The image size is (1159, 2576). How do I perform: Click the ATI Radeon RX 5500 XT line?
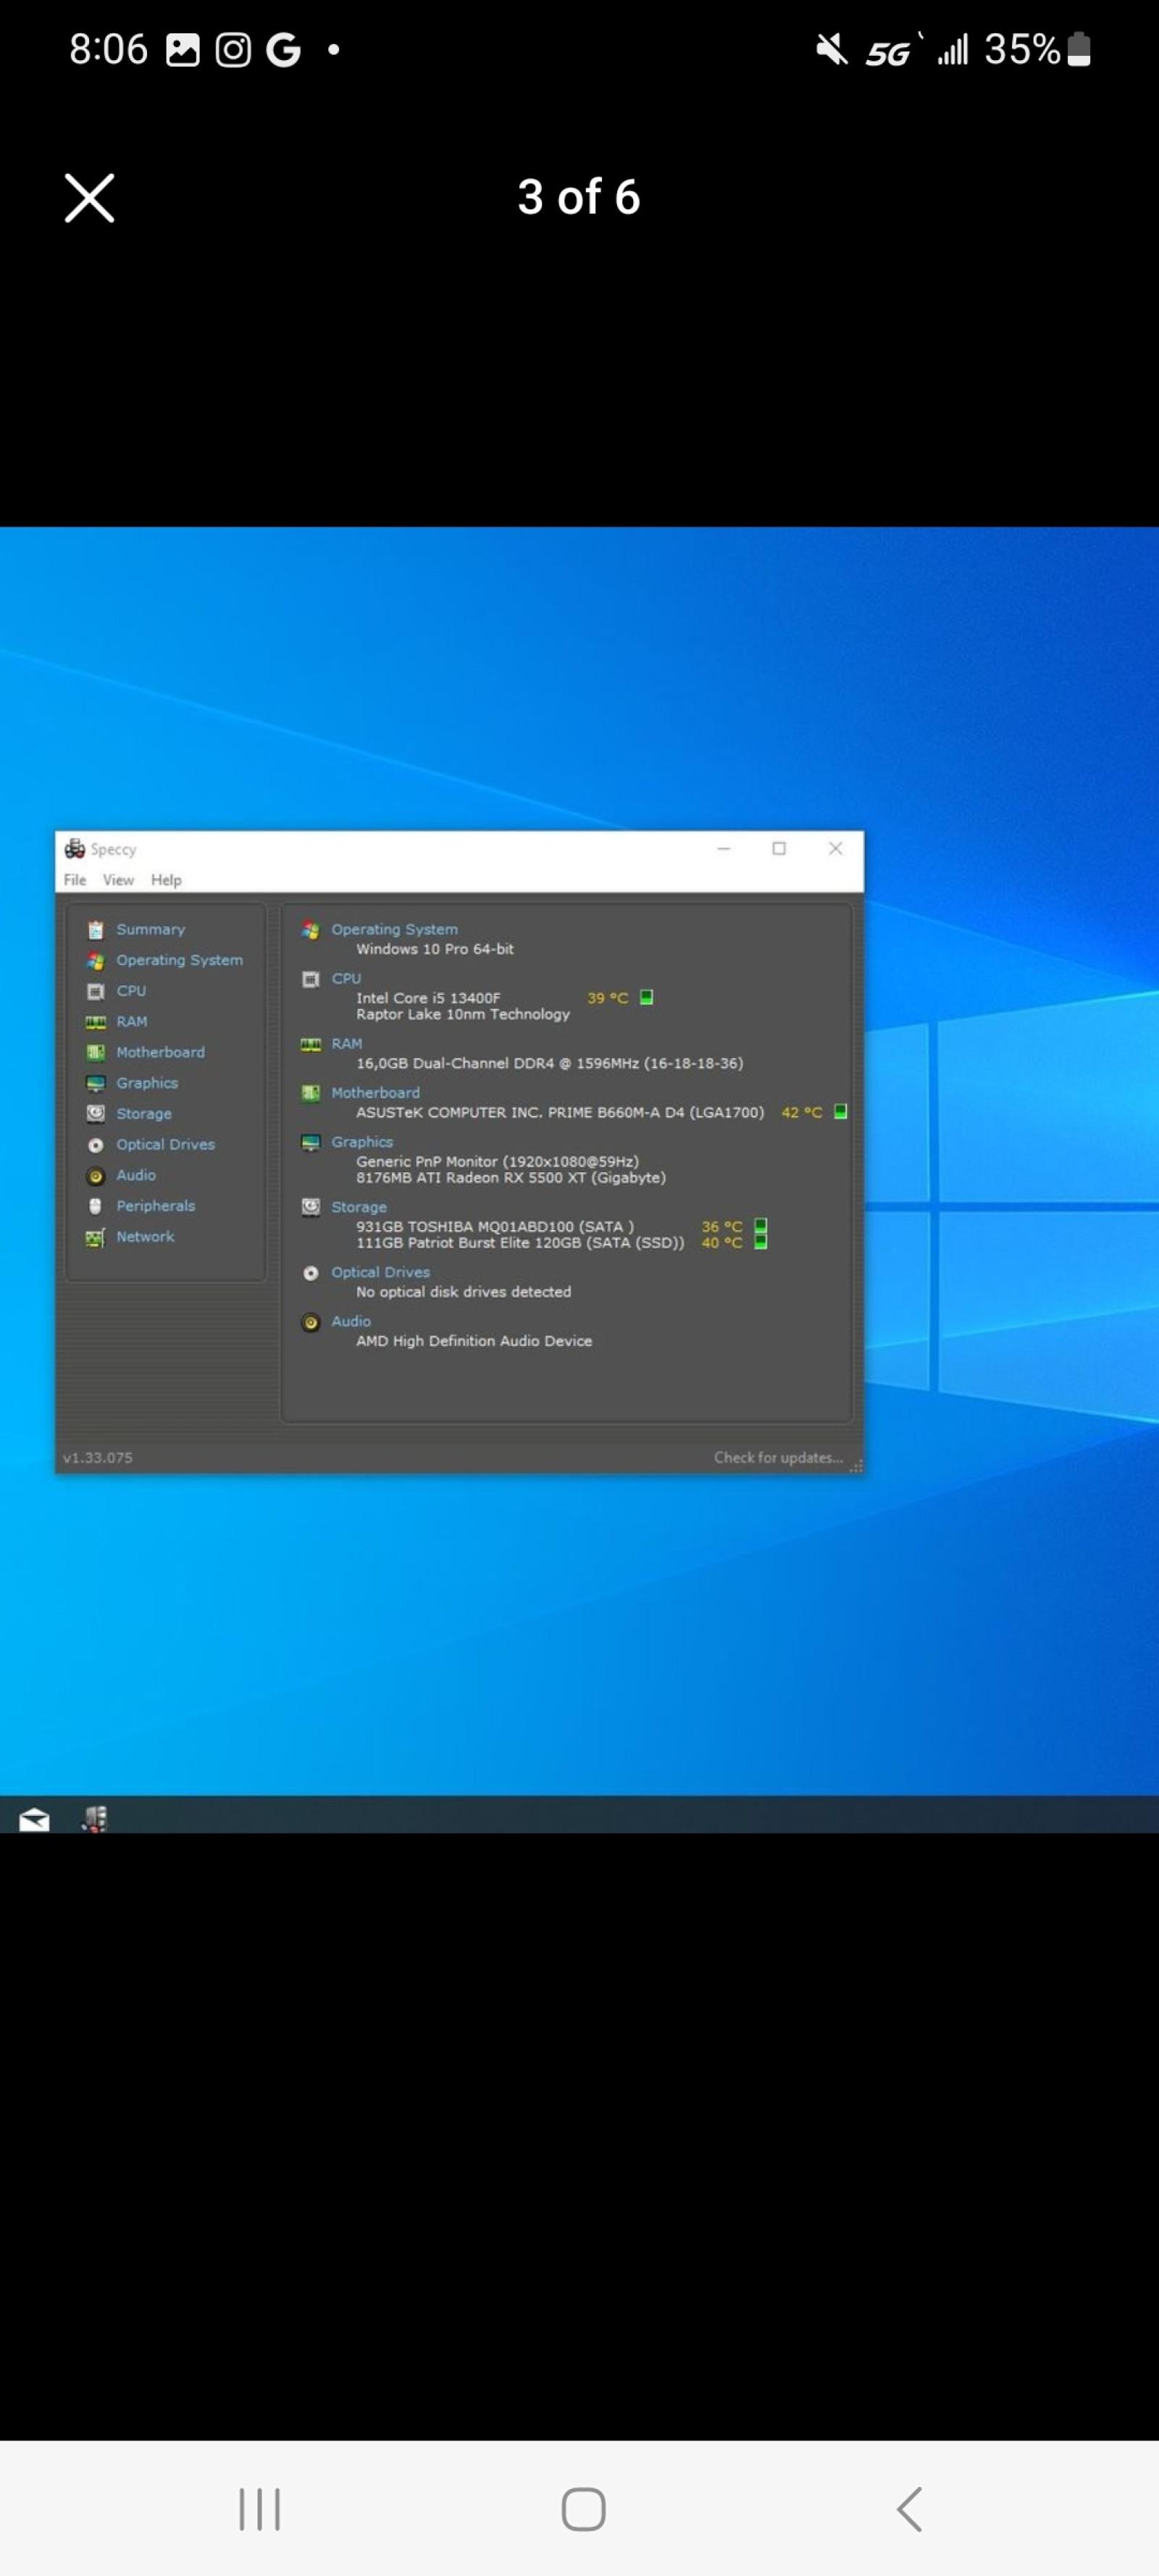click(511, 1178)
